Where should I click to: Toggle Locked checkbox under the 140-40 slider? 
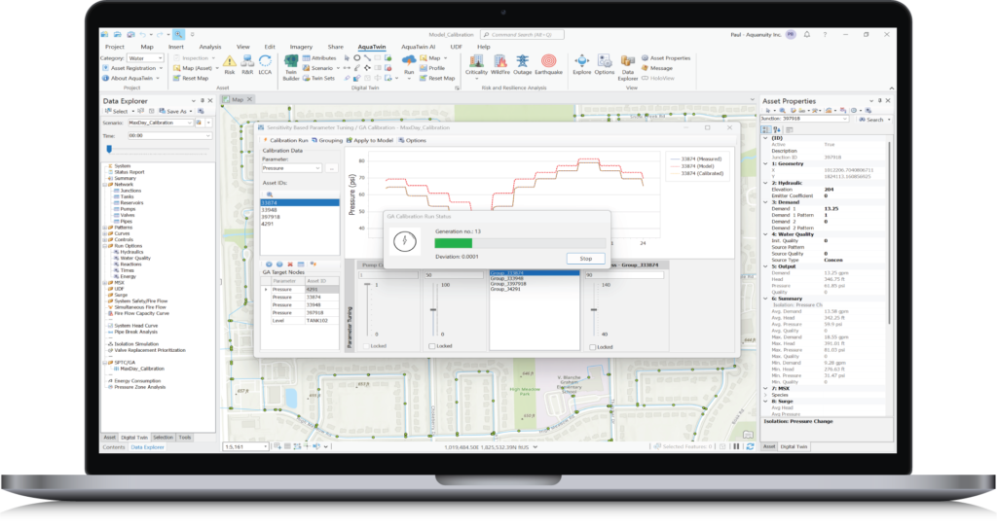(593, 347)
